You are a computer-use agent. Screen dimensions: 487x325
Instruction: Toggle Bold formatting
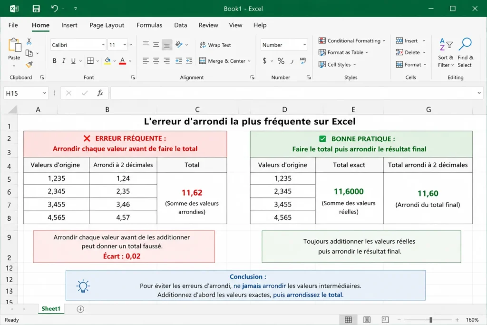[54, 61]
